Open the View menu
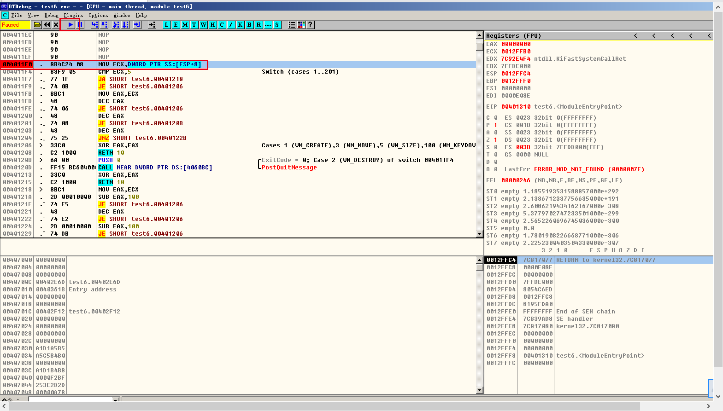The height and width of the screenshot is (411, 723). pos(33,15)
